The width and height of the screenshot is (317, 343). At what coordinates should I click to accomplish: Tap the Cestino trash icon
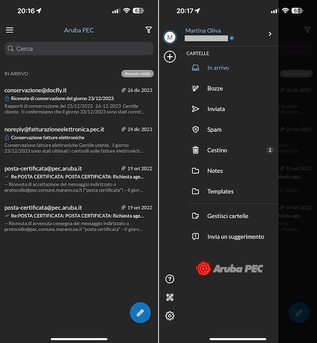[x=195, y=150]
